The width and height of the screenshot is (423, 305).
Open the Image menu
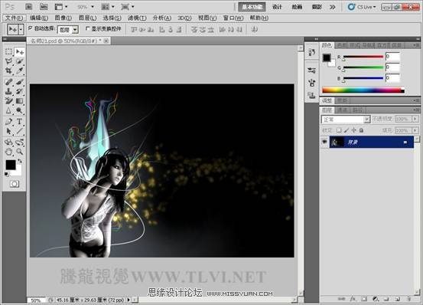(x=63, y=18)
